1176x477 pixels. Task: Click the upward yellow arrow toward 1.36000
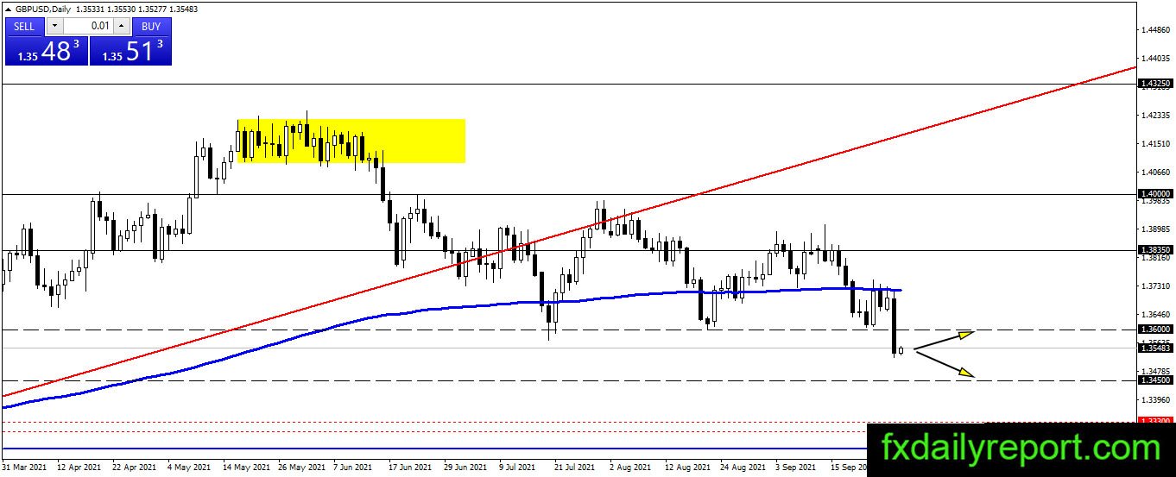[x=945, y=340]
